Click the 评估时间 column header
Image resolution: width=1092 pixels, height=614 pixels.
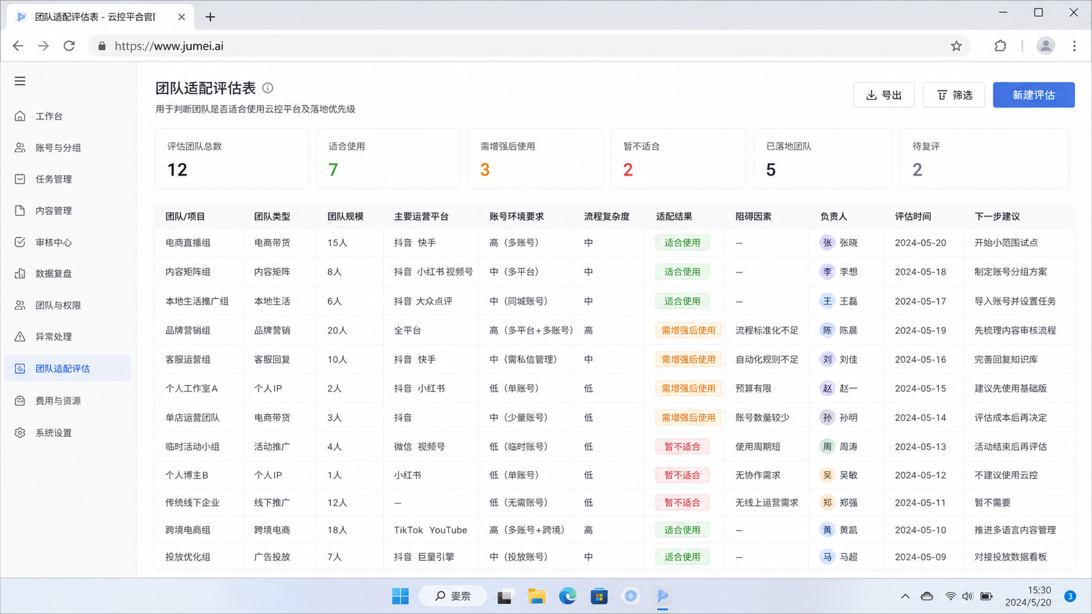(913, 217)
